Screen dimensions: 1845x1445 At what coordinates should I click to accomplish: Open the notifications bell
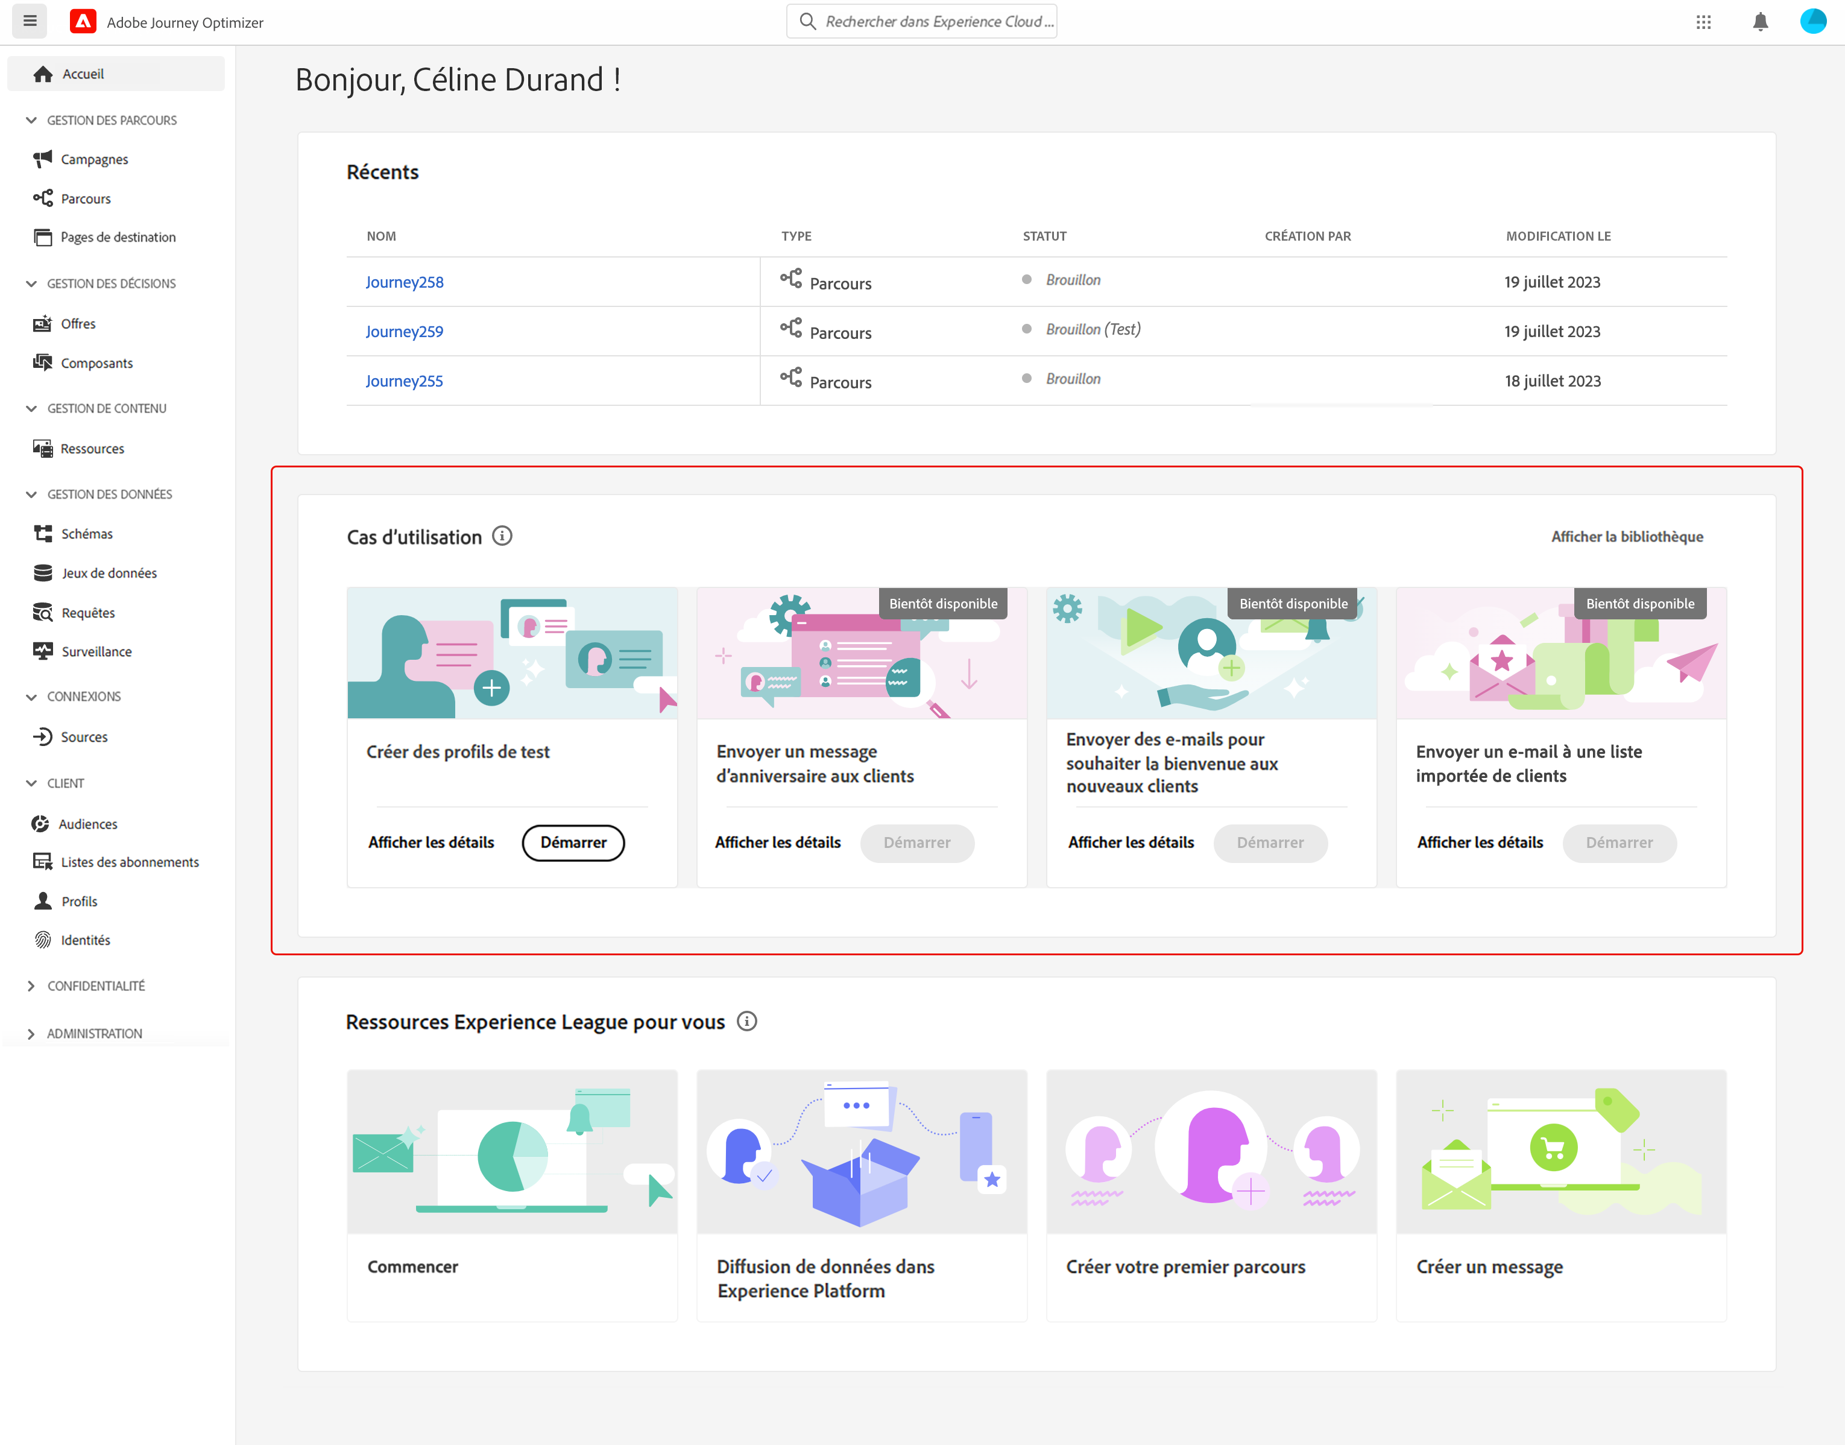[1759, 22]
